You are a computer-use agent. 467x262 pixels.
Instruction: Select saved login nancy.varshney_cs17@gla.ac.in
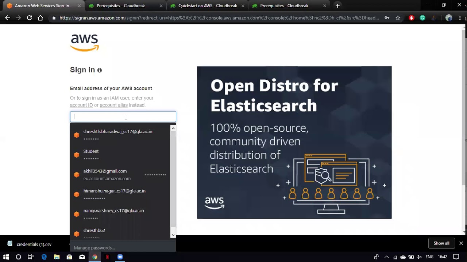pos(120,214)
